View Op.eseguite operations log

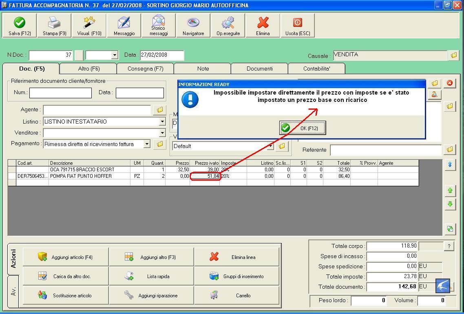(228, 25)
